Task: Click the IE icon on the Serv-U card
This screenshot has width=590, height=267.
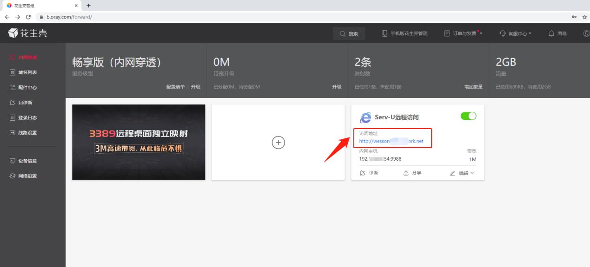Action: [366, 117]
